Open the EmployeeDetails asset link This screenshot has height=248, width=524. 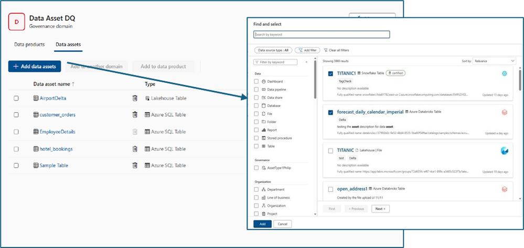(58, 132)
